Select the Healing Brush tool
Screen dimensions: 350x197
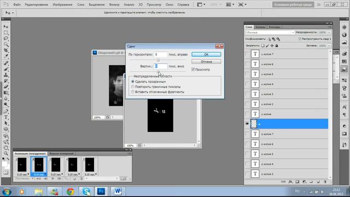click(6, 63)
